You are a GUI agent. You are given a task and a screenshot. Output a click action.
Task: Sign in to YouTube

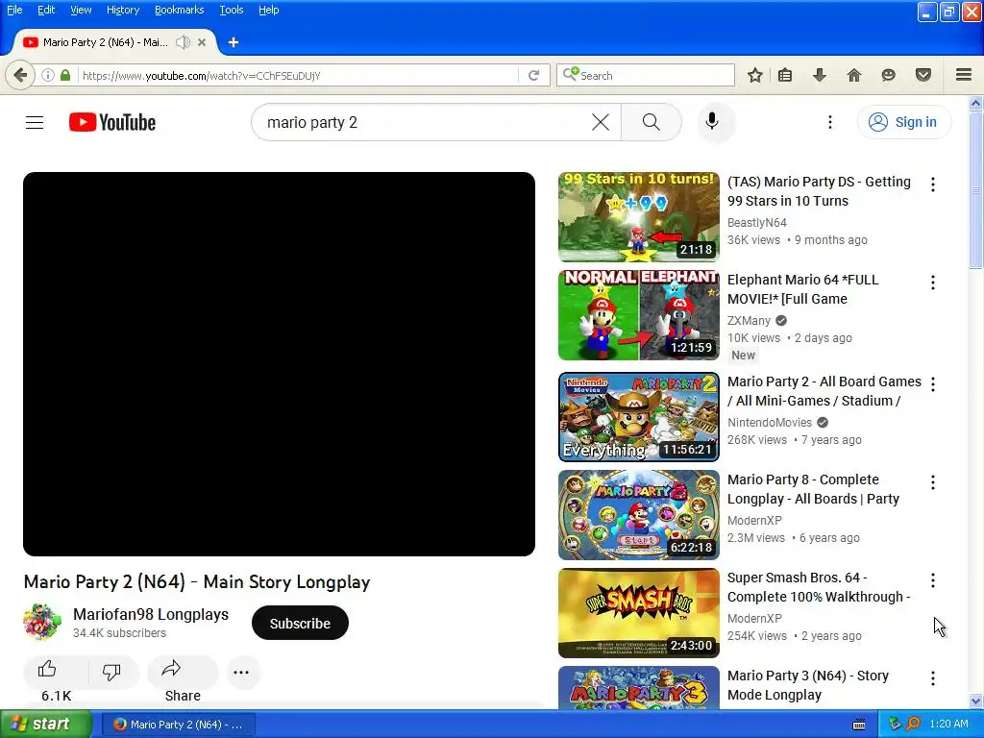(904, 122)
